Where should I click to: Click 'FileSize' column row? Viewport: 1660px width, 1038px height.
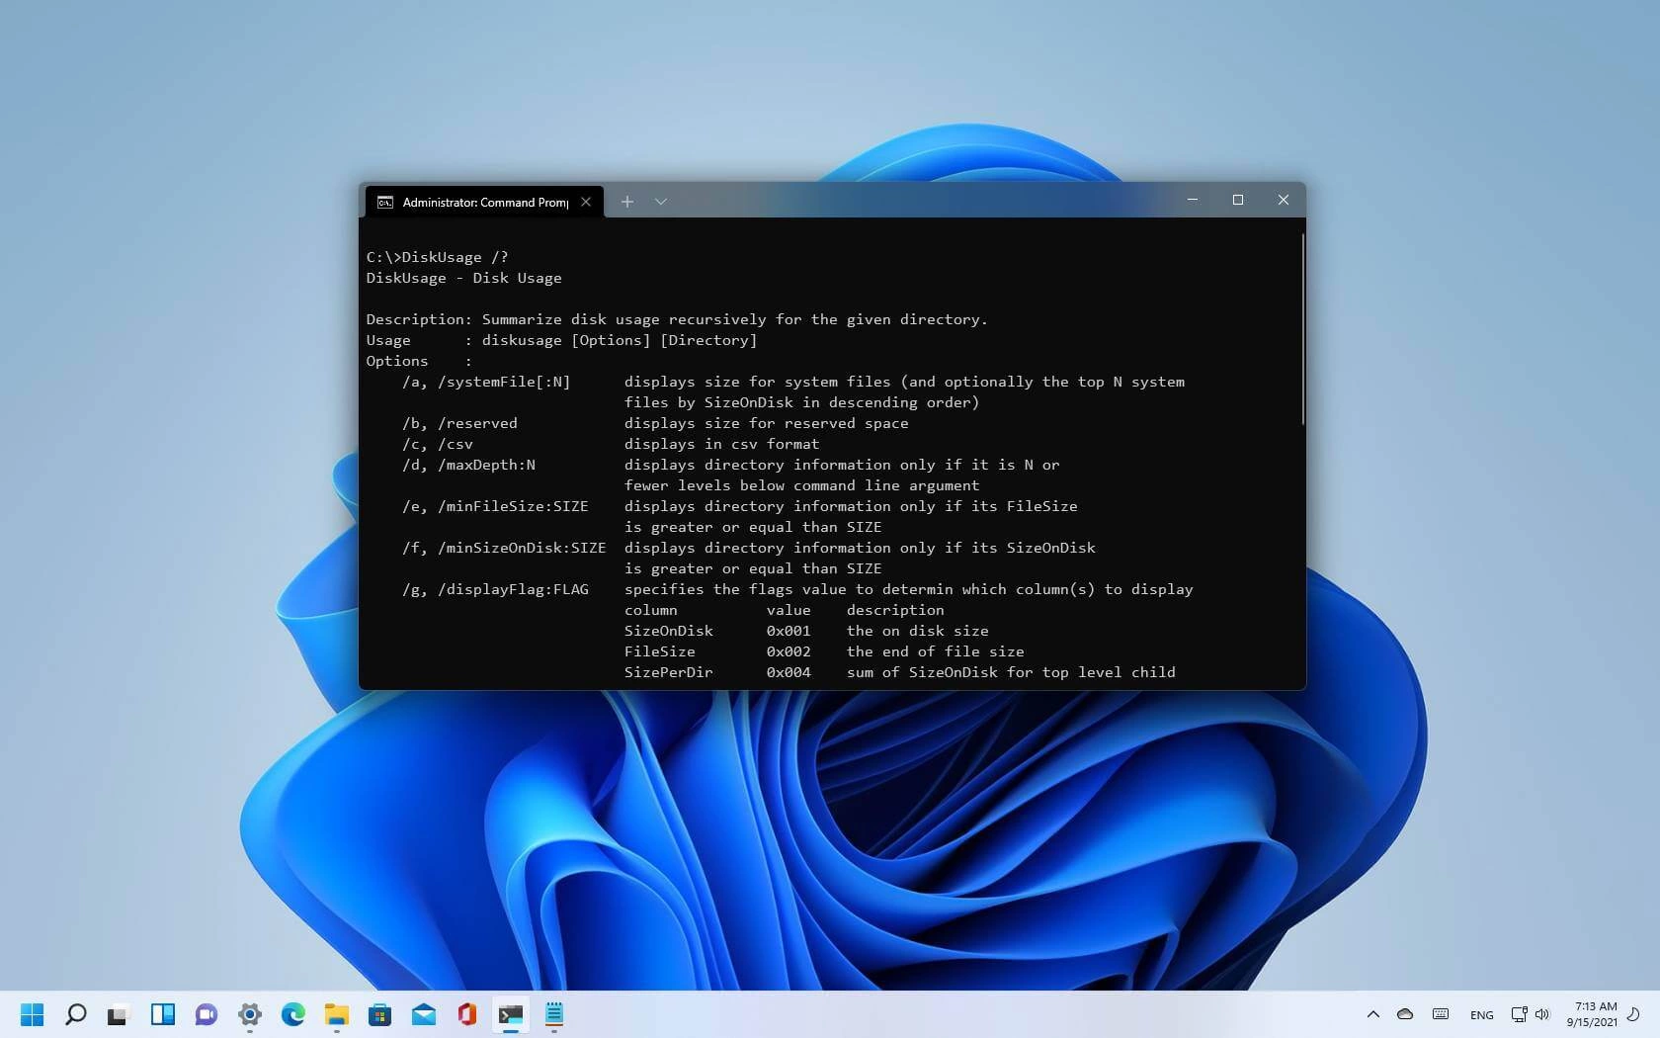[824, 651]
